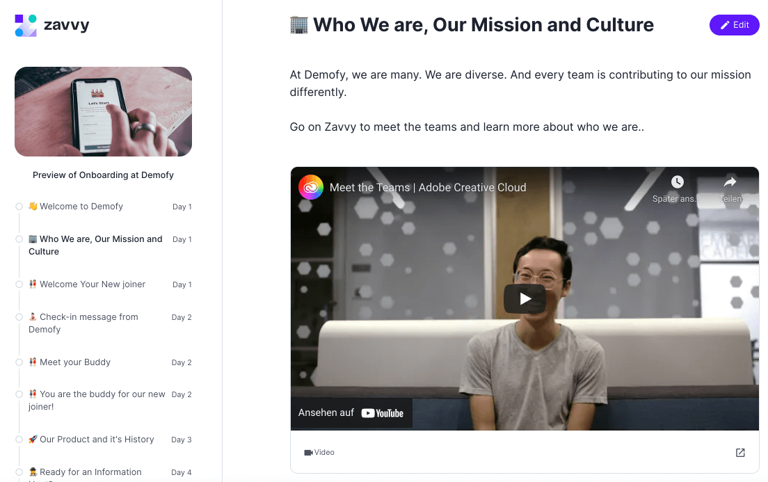Click the Adobe Creative Cloud channel icon
This screenshot has width=768, height=482.
311,187
